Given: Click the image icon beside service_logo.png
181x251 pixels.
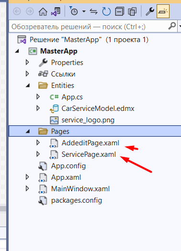Looking at the screenshot, I should click(54, 120).
